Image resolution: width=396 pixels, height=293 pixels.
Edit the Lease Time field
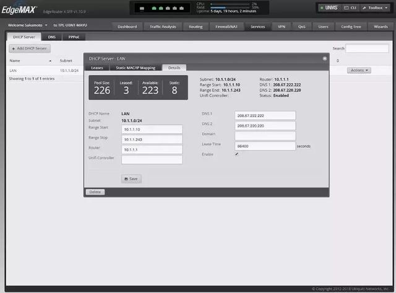tap(265, 146)
